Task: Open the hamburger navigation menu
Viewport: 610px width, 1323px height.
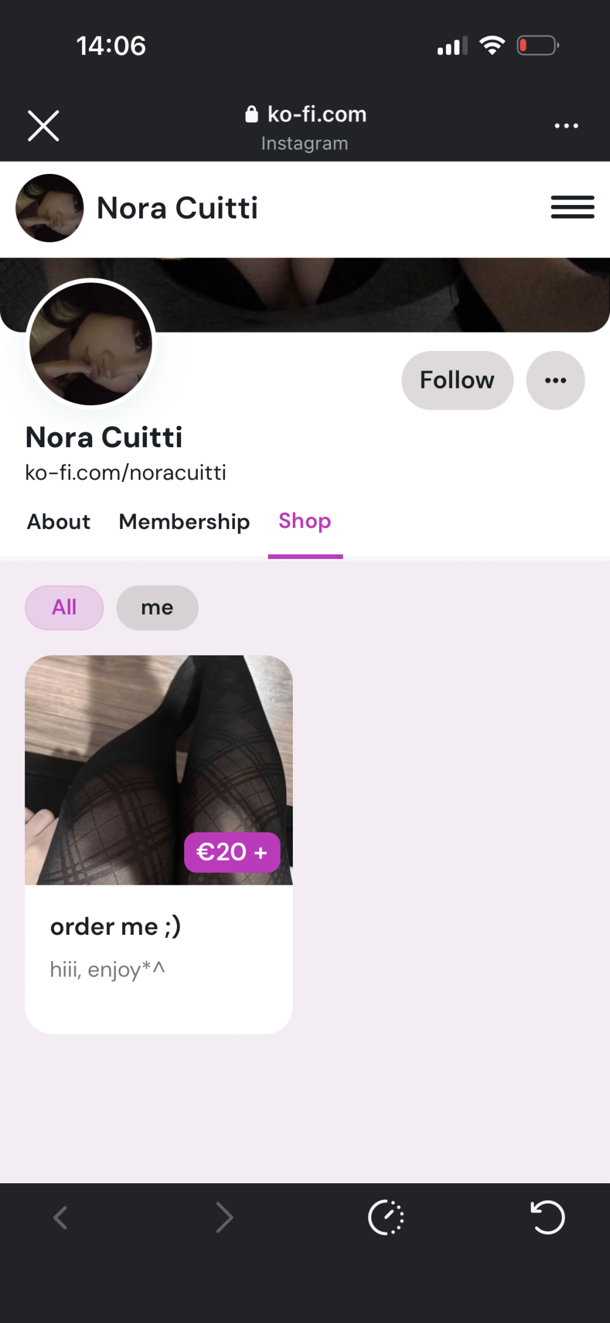Action: (x=572, y=207)
